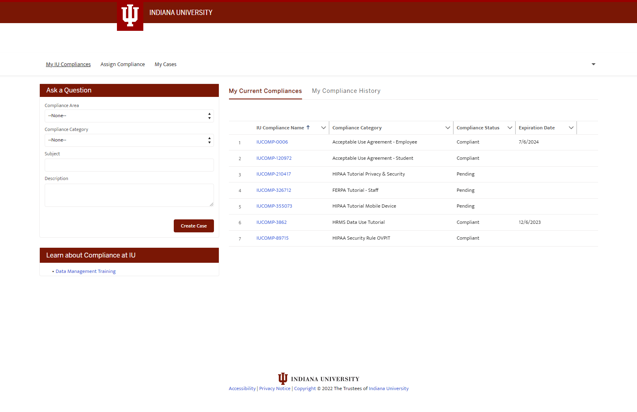Open the user menu arrow at top right
This screenshot has width=637, height=412.
click(x=593, y=64)
